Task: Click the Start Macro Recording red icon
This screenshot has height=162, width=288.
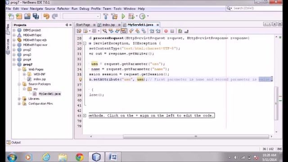Action: [x=166, y=31]
